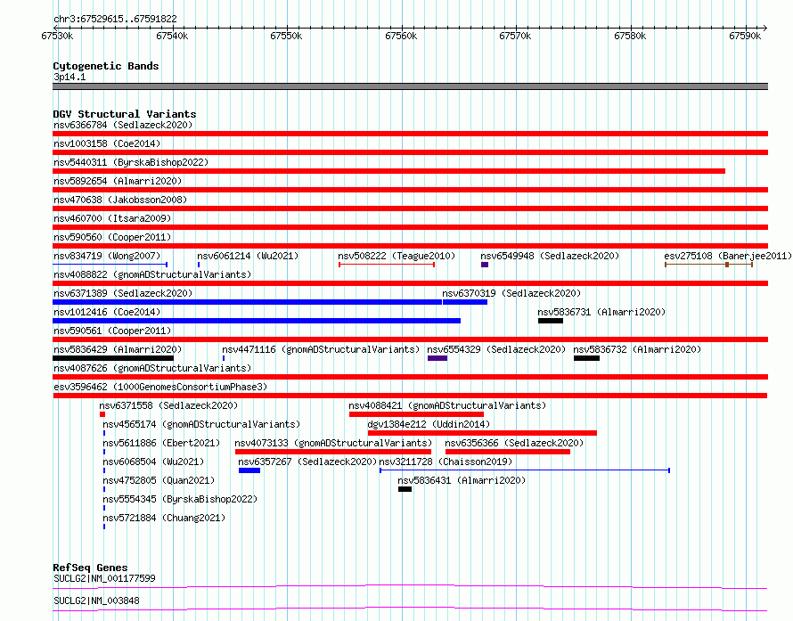Select nsv460700 (Itsara2009) label
The width and height of the screenshot is (793, 621).
coord(112,218)
